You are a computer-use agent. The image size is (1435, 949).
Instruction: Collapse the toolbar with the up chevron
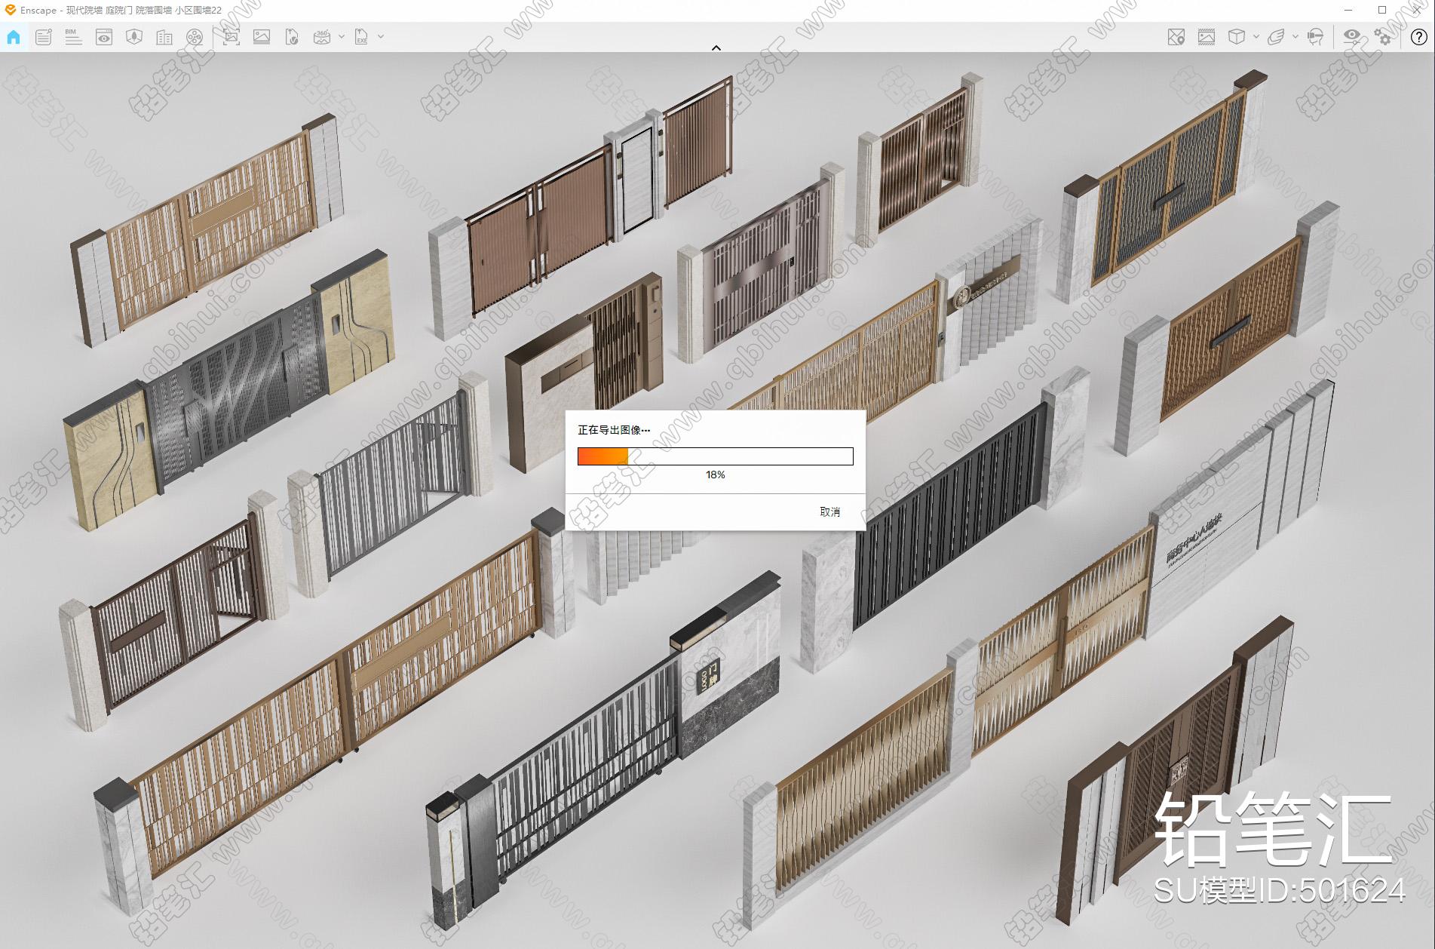(716, 48)
